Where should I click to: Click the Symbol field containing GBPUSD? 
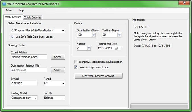[24, 83]
